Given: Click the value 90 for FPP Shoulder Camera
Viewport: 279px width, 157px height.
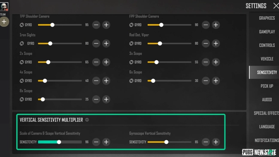Looking at the screenshot, I should pyautogui.click(x=197, y=25).
